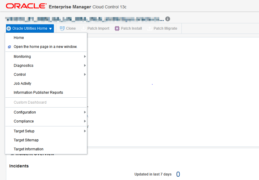Click the Incidents heading

pyautogui.click(x=19, y=166)
